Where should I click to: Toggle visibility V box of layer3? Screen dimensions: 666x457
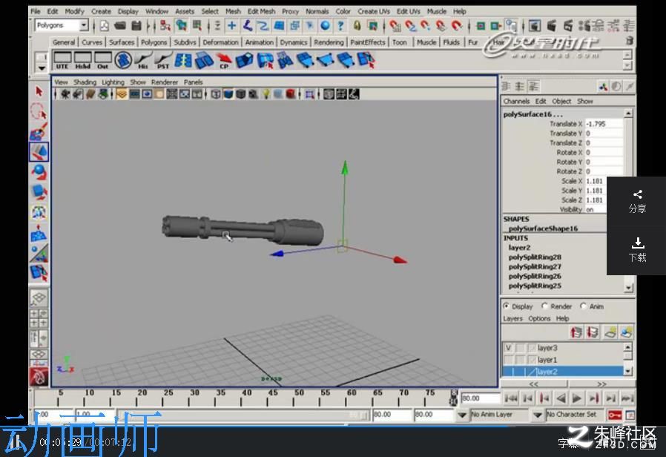tap(509, 348)
